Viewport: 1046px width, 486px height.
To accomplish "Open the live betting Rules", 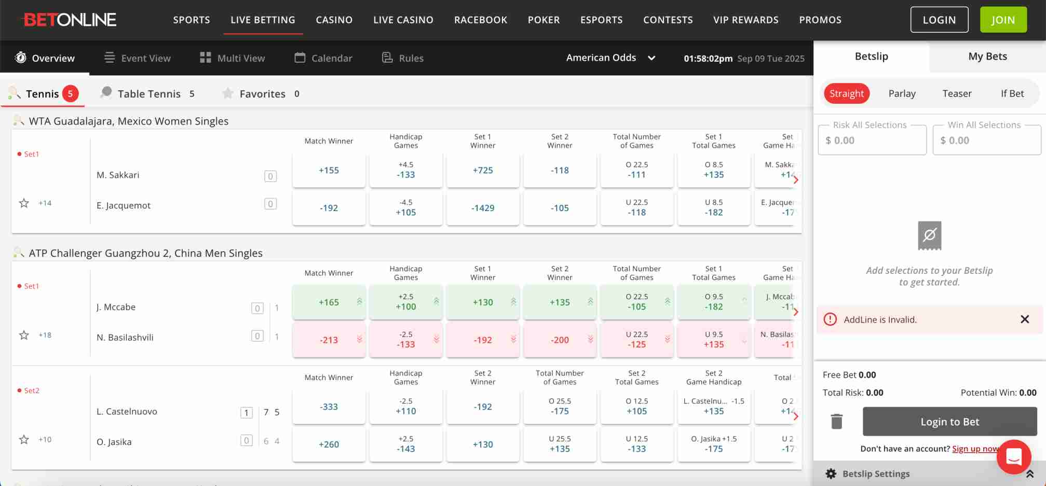I will (x=386, y=58).
